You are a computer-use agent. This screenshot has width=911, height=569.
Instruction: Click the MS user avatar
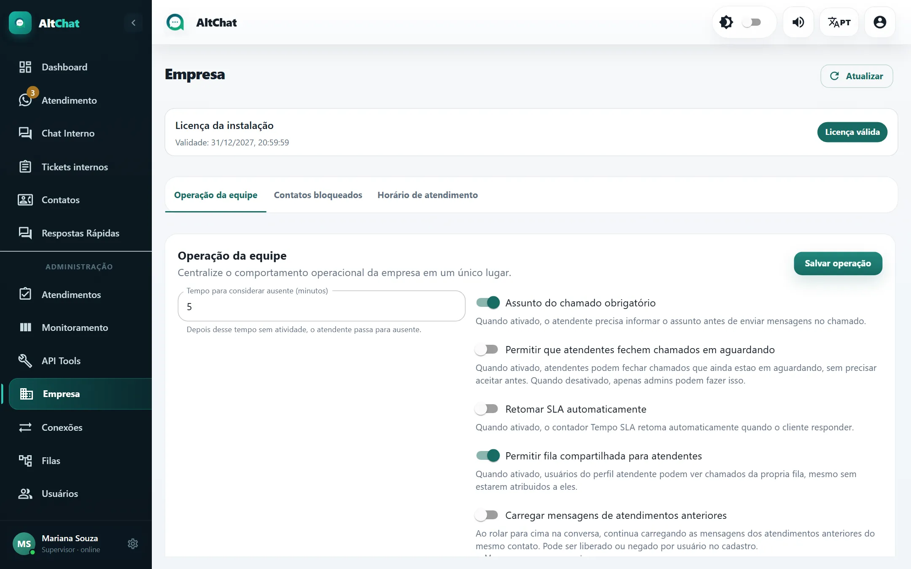pyautogui.click(x=24, y=544)
